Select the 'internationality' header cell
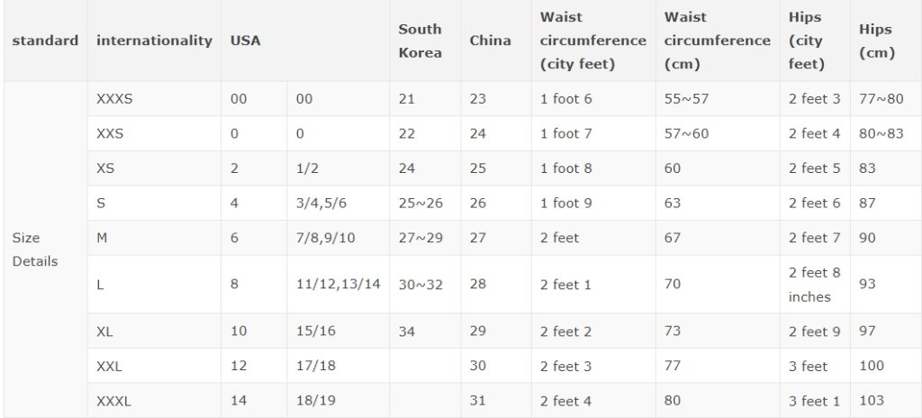 click(154, 41)
